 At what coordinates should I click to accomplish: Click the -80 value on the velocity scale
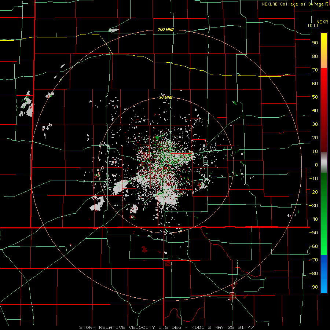[x=313, y=274]
